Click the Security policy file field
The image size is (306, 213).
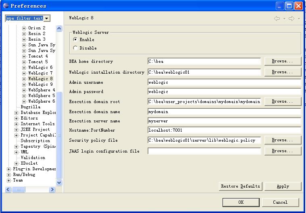(x=204, y=140)
